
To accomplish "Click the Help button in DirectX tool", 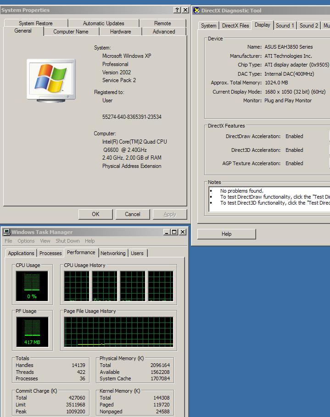I will [226, 234].
